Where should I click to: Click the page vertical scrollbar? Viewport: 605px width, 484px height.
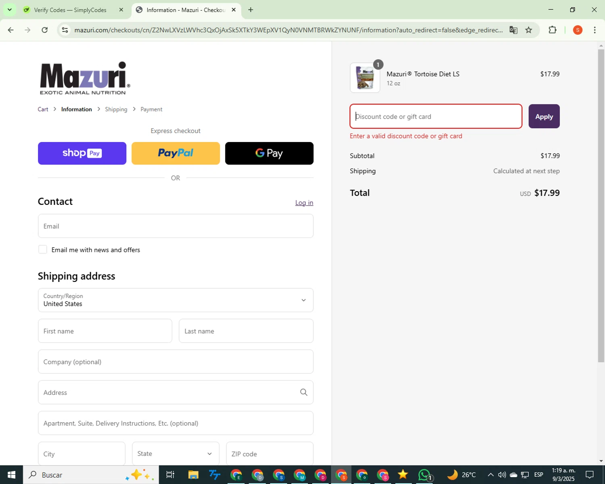tap(601, 206)
